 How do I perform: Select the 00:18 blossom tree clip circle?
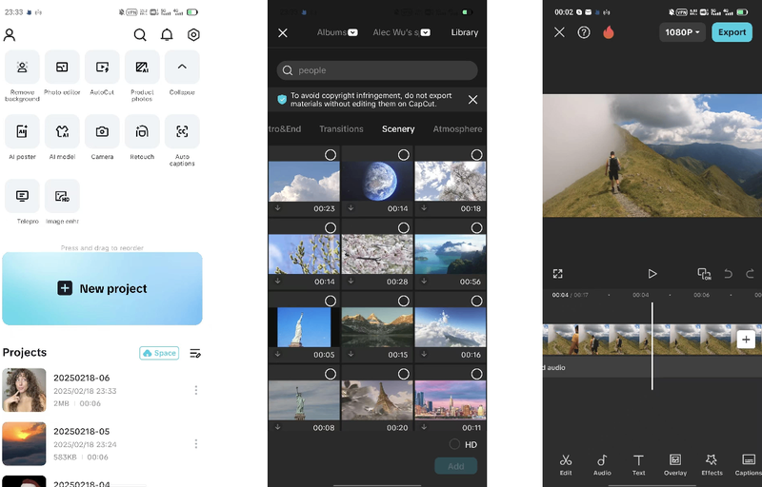[x=477, y=155]
